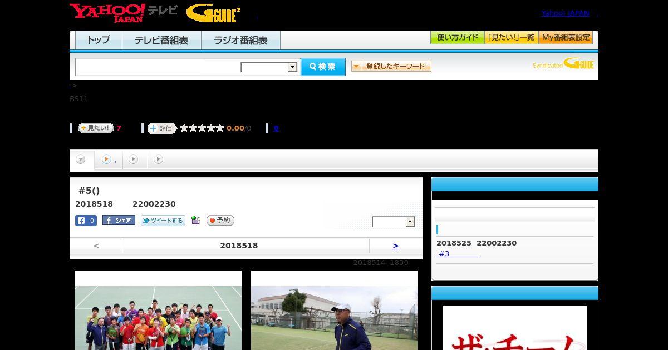Open the ラジオ番組表 tab
Viewport: 668px width, 350px height.
click(x=240, y=41)
